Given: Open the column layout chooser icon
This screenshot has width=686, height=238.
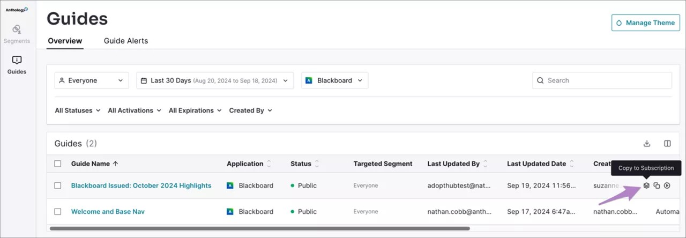Looking at the screenshot, I should pyautogui.click(x=667, y=144).
